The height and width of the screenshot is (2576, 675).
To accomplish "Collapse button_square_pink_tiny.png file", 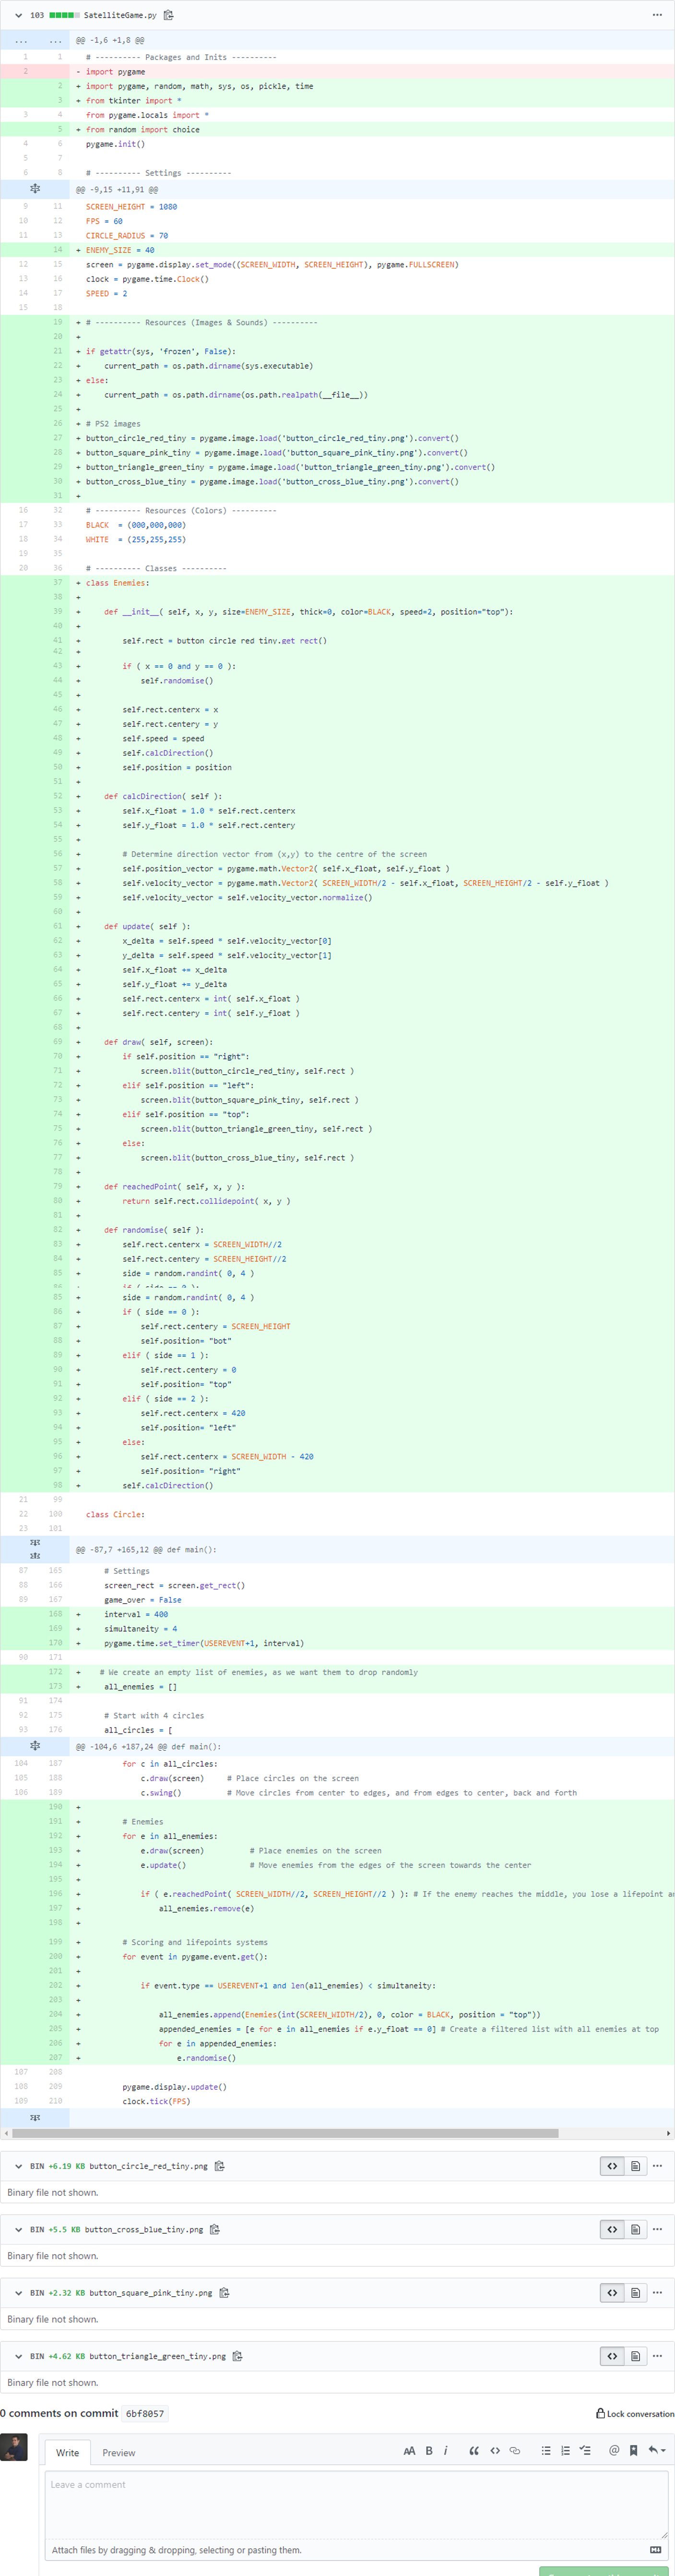I will tap(18, 2292).
